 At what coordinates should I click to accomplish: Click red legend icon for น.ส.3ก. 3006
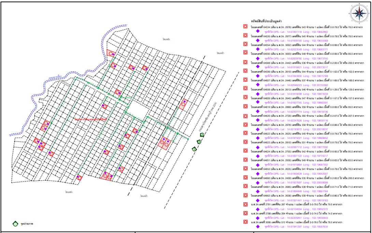pos(245,222)
